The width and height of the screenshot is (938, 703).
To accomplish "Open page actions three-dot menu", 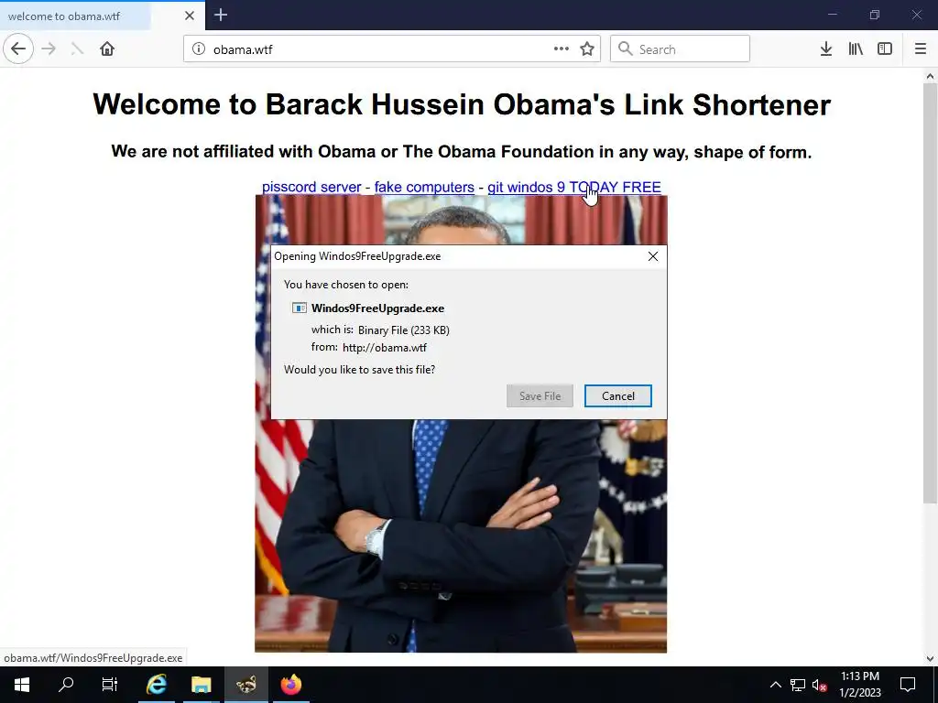I will [x=562, y=49].
